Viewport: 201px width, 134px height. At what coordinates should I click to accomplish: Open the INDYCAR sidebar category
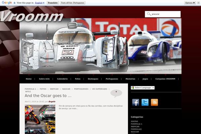click(135, 127)
